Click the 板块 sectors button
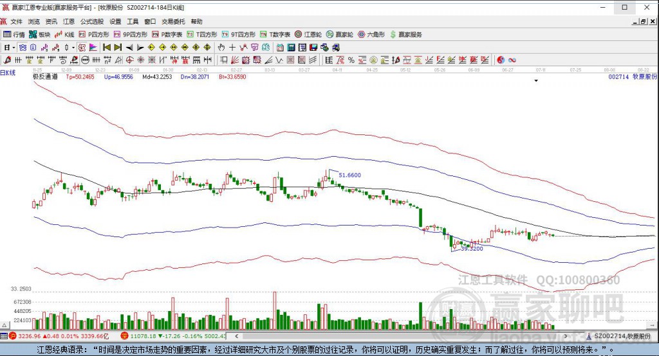The height and width of the screenshot is (356, 659). (39, 35)
